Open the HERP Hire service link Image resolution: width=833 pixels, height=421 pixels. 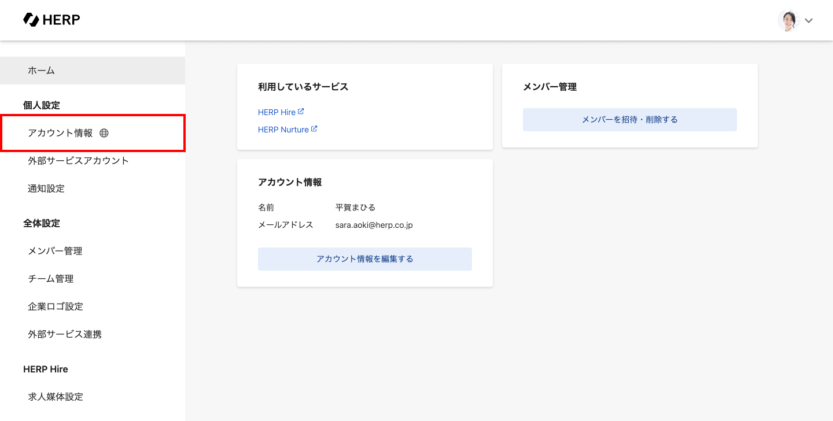[x=277, y=112]
